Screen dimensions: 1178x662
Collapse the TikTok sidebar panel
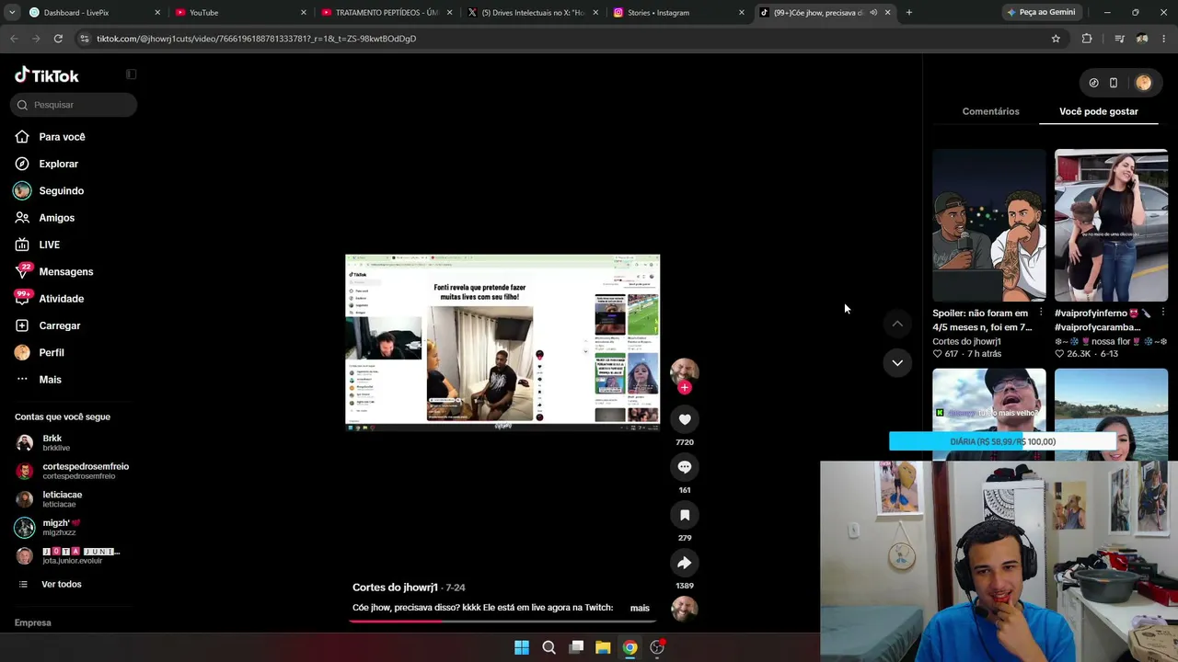[131, 74]
